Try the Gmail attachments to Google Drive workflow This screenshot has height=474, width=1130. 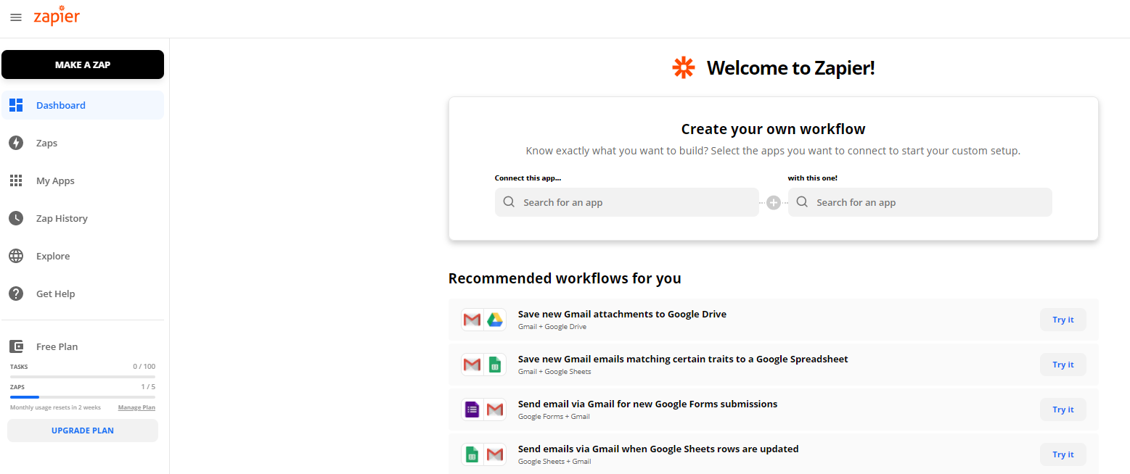click(x=1063, y=319)
